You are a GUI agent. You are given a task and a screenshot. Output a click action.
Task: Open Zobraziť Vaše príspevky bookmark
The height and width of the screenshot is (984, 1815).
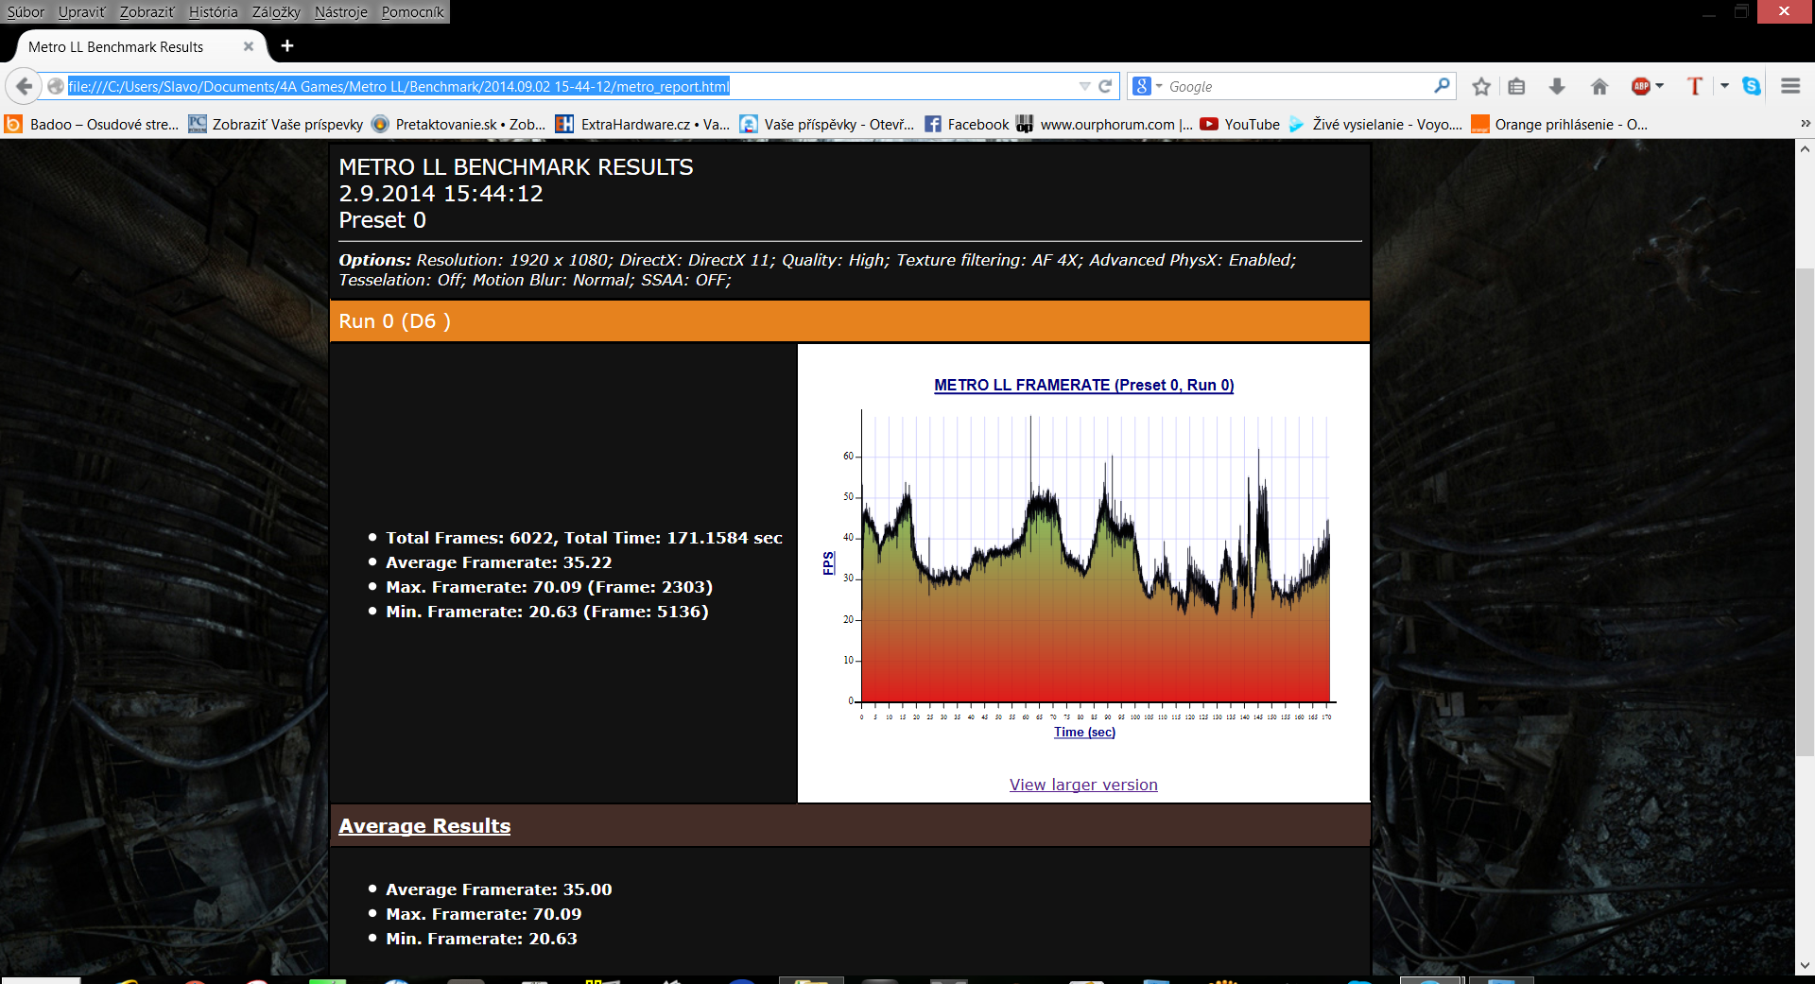275,124
